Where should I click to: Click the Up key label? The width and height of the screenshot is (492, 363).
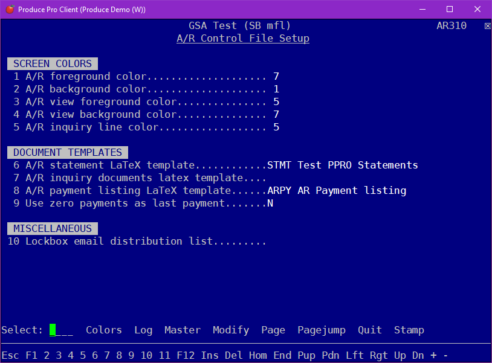coord(400,356)
